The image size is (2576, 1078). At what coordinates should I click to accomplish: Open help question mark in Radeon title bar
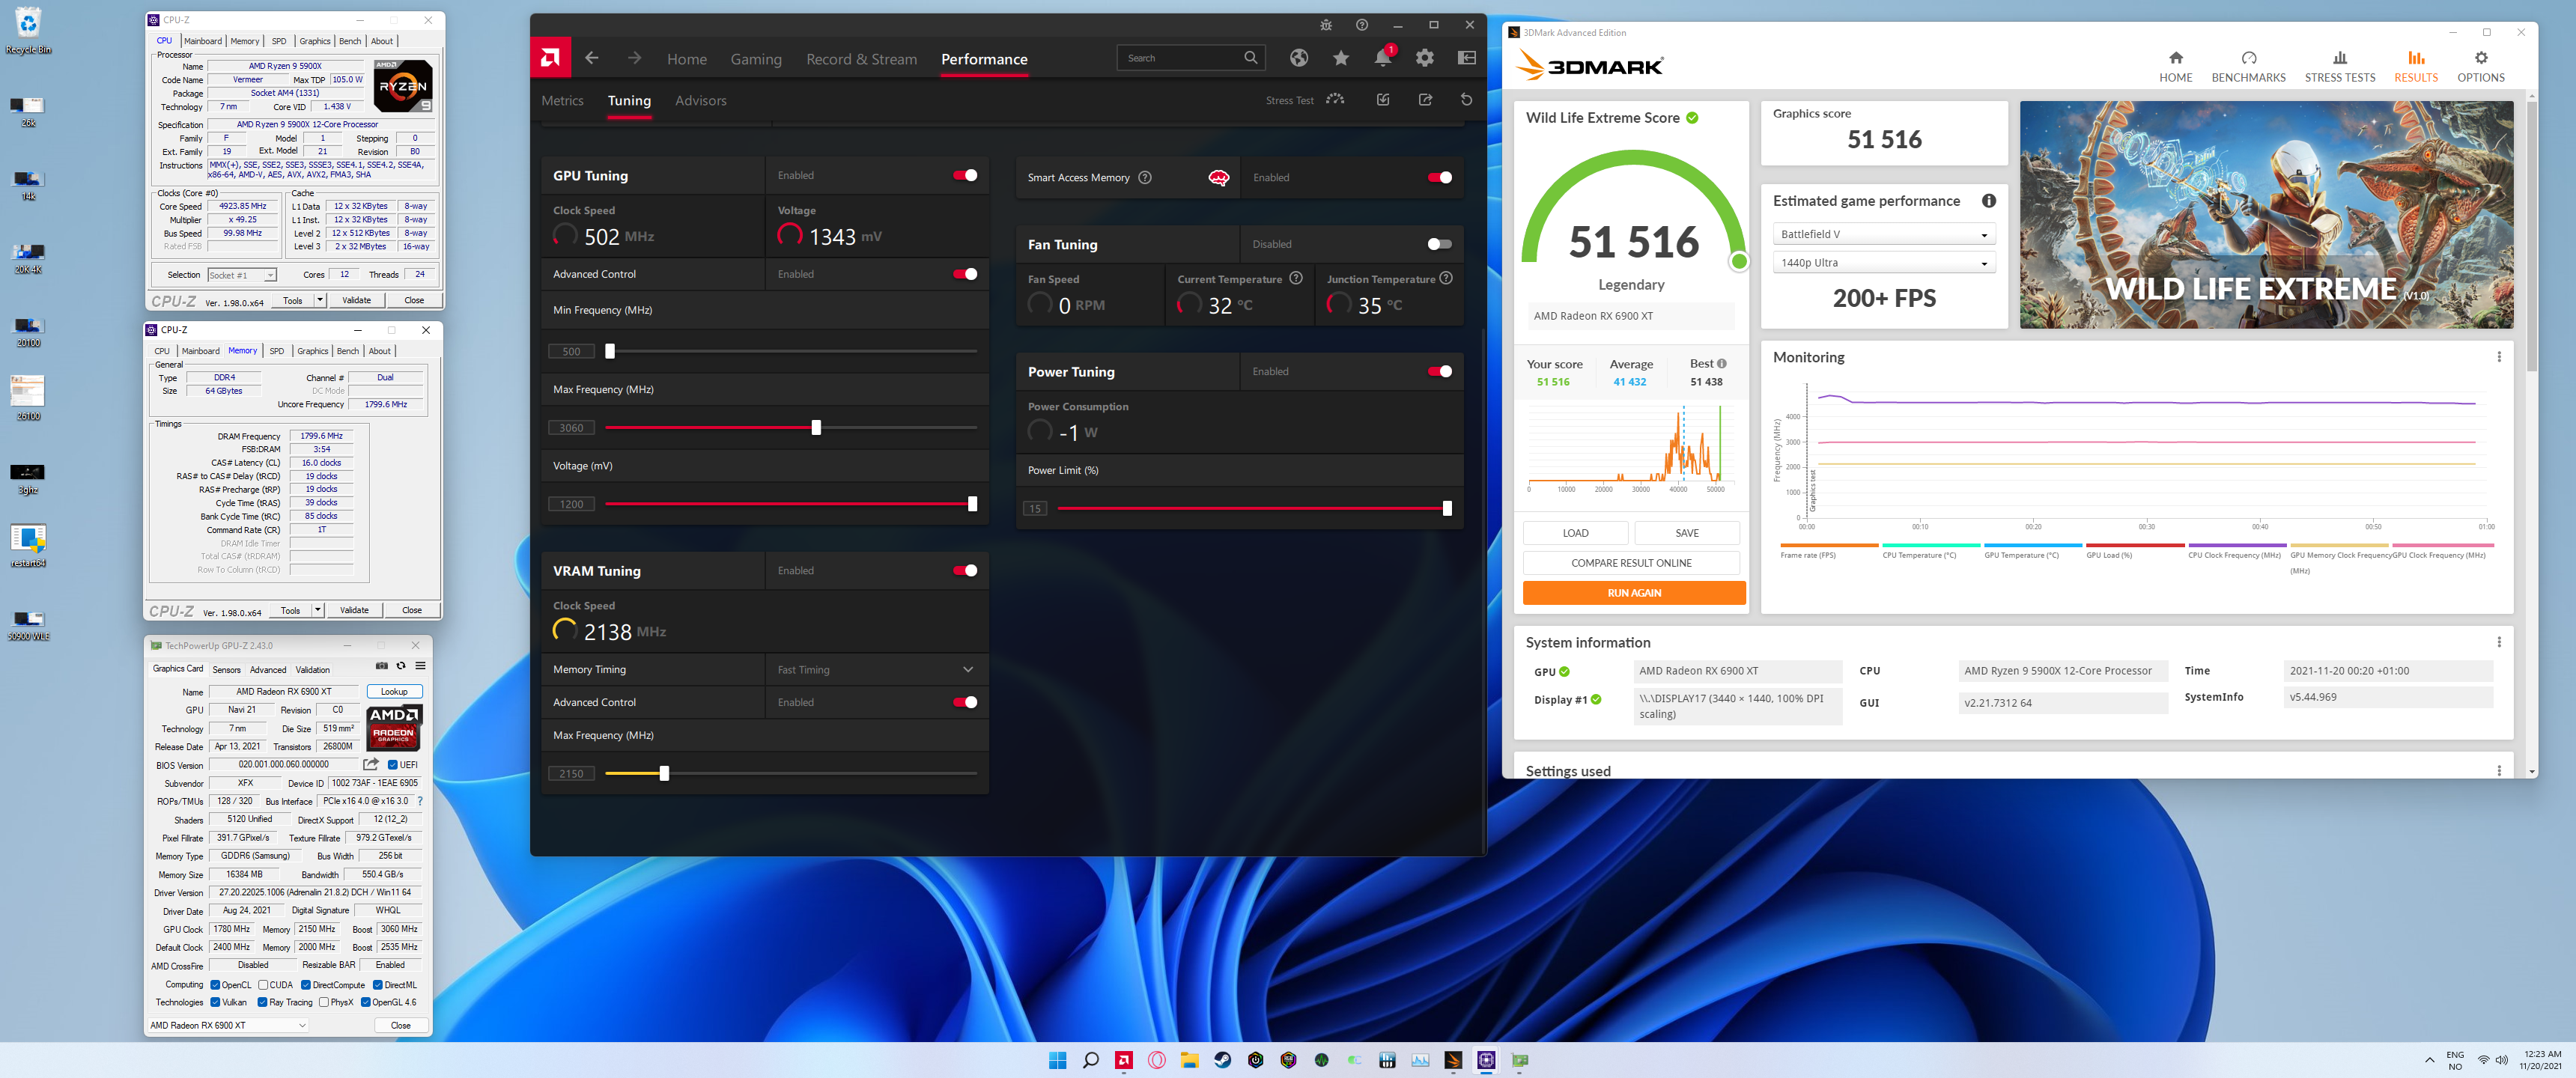(1362, 25)
